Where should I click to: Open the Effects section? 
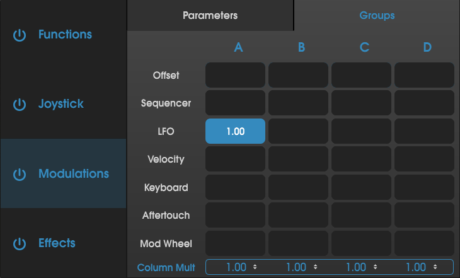(x=57, y=243)
